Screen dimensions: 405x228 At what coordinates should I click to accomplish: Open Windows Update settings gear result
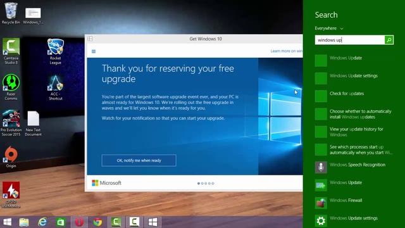point(354,221)
